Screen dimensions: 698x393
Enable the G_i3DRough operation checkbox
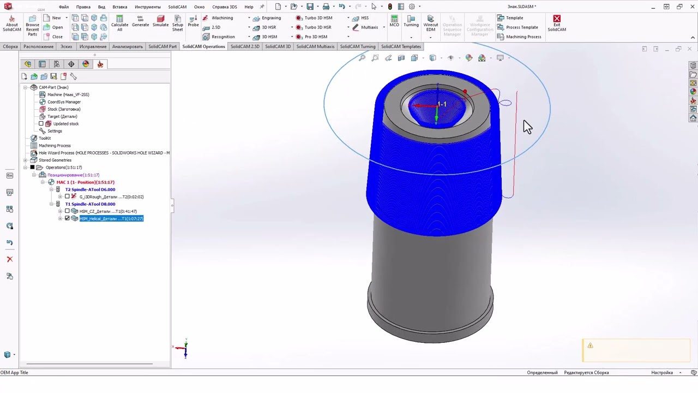[x=68, y=196]
